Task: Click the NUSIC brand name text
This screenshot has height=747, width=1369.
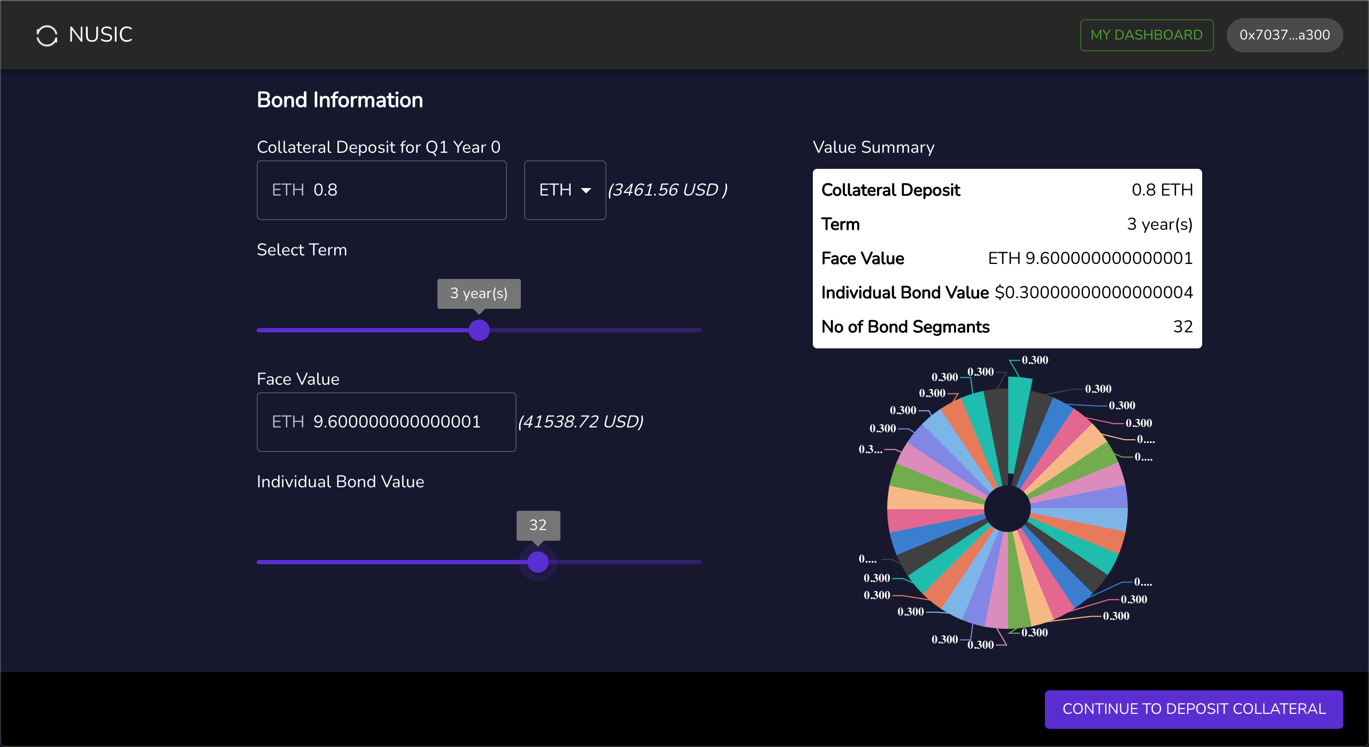Action: [x=101, y=35]
